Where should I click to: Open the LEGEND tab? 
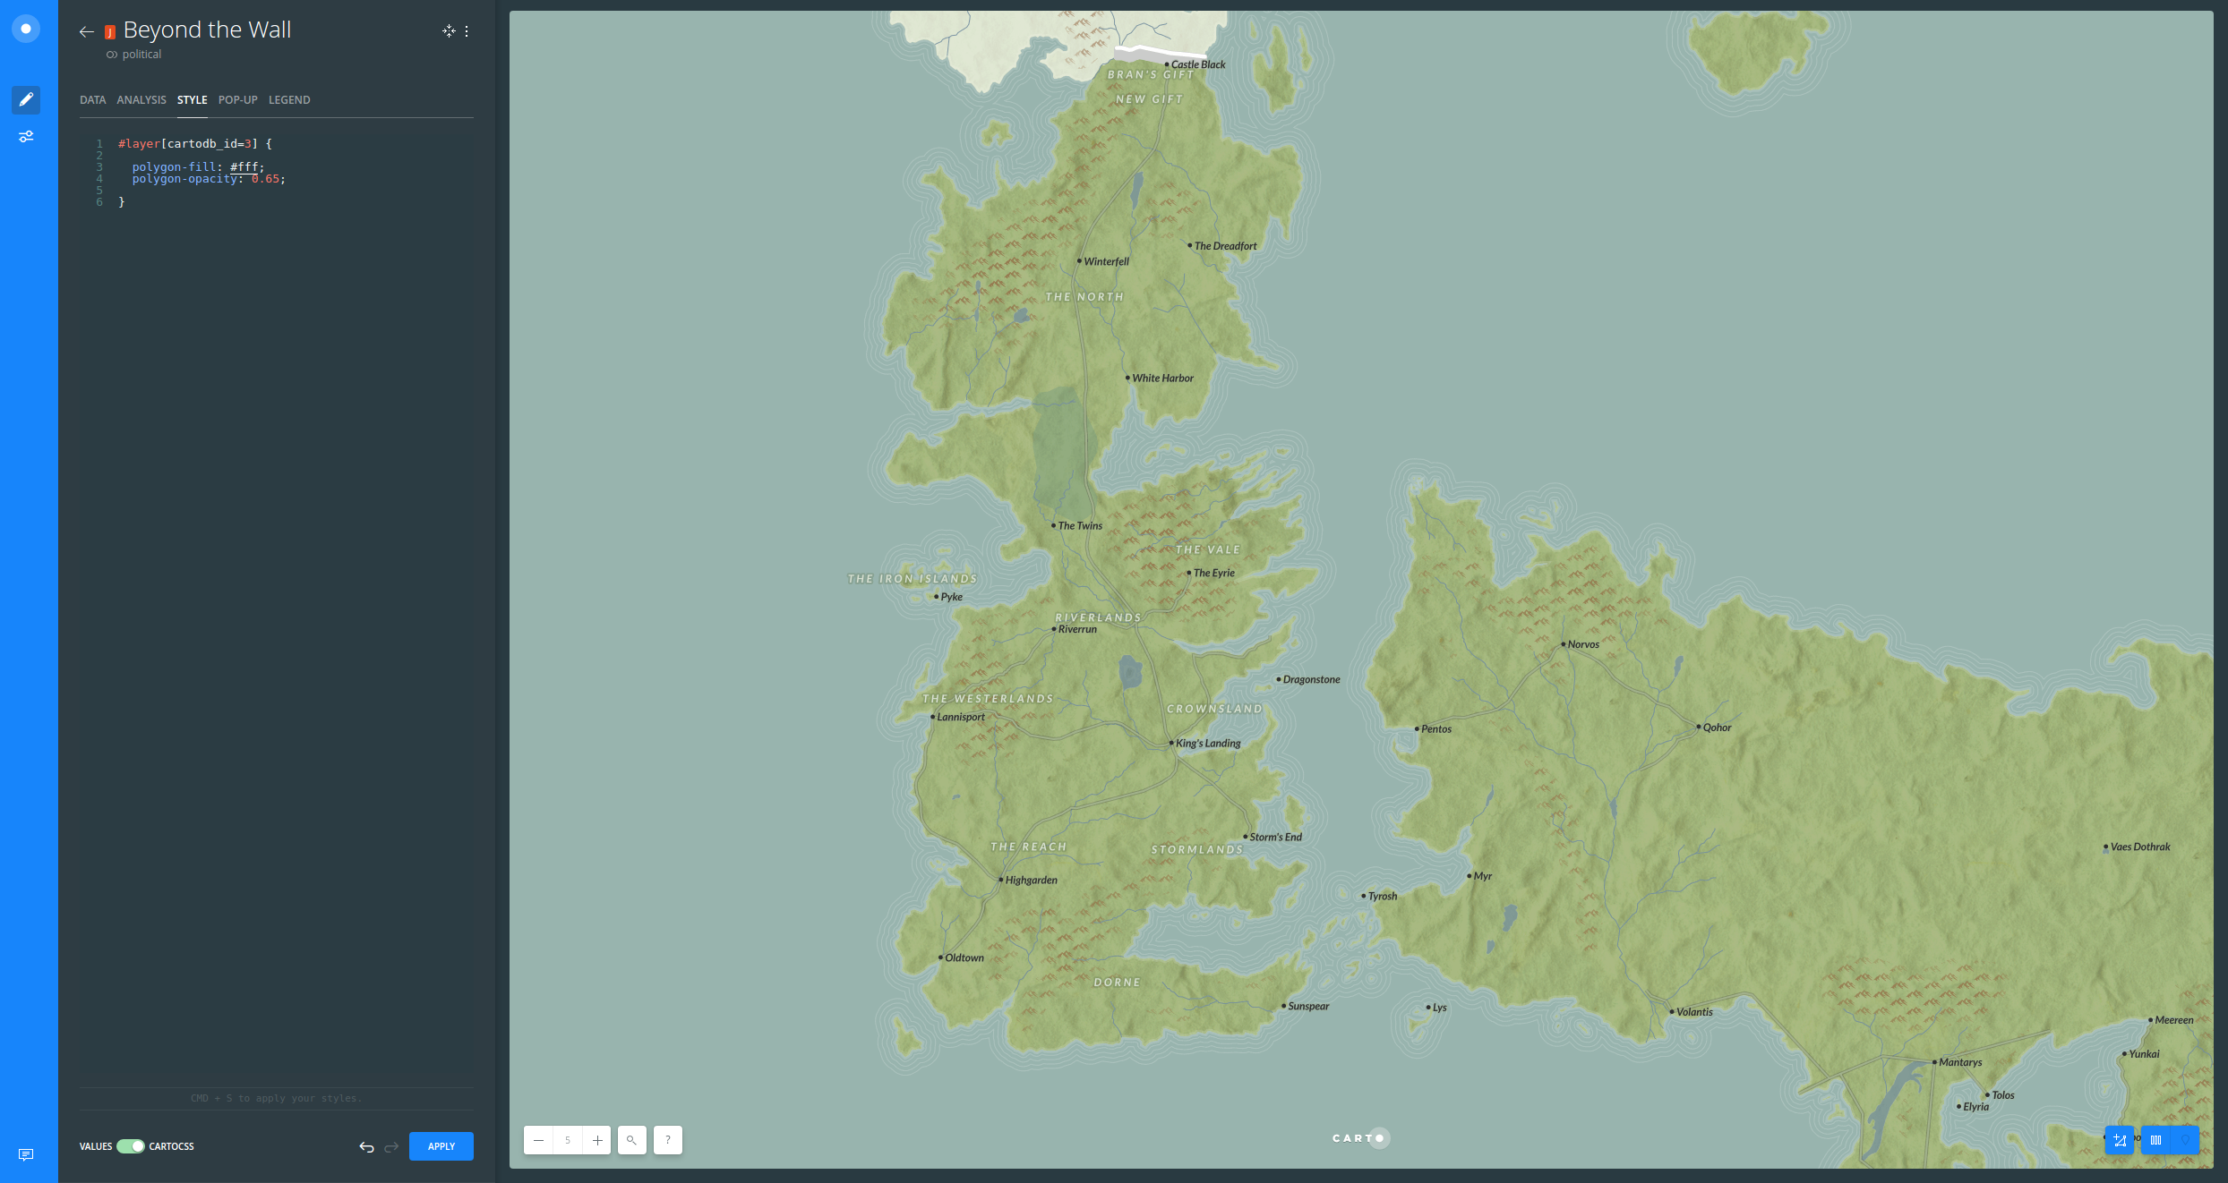[289, 100]
